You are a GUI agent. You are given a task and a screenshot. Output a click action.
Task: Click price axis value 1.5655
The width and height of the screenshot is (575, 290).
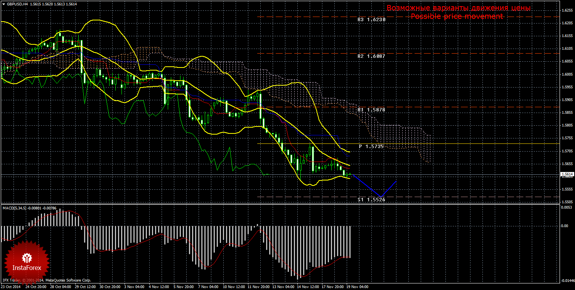[x=567, y=164]
